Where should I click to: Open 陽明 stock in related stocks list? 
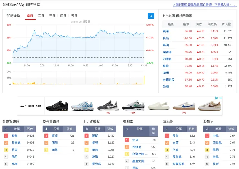166,45
